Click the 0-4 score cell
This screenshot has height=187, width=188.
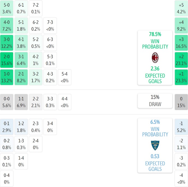click(x=7, y=179)
